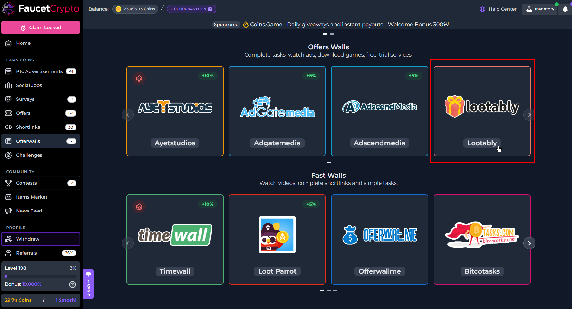Open Contests page
Viewport: 572px width, 309px height.
click(x=41, y=183)
